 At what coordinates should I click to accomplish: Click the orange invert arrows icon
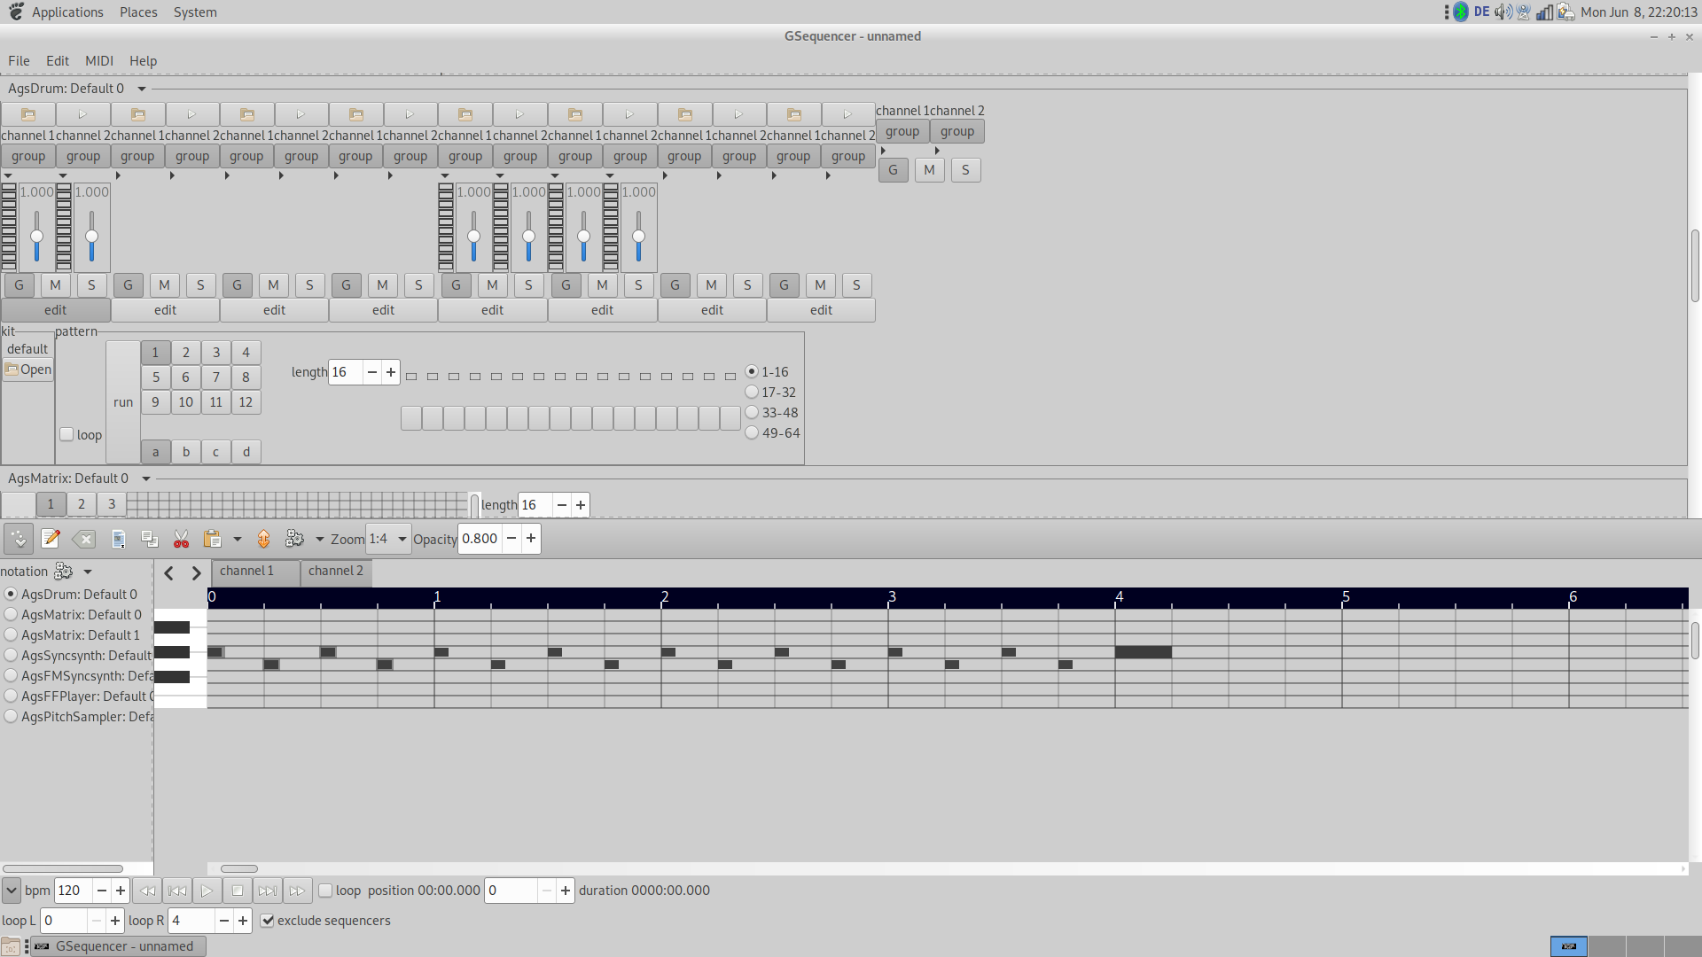(x=263, y=539)
